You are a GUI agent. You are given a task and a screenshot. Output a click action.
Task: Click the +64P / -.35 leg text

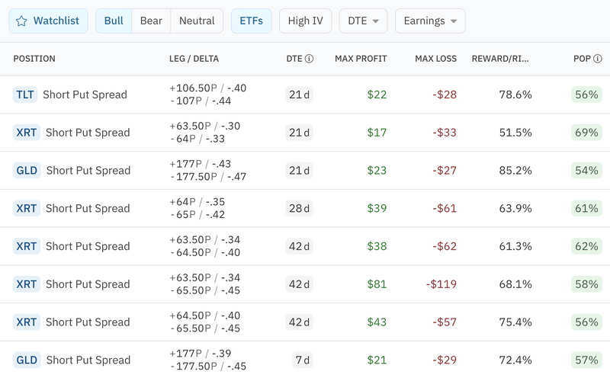coord(197,202)
